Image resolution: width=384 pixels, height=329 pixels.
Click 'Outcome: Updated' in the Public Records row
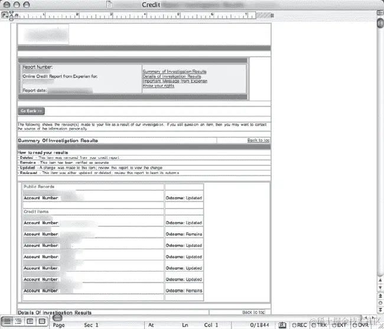point(184,198)
